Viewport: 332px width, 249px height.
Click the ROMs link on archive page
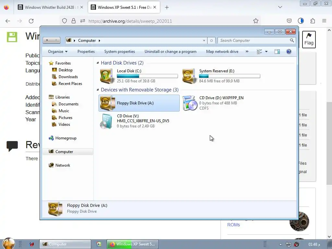(233, 225)
